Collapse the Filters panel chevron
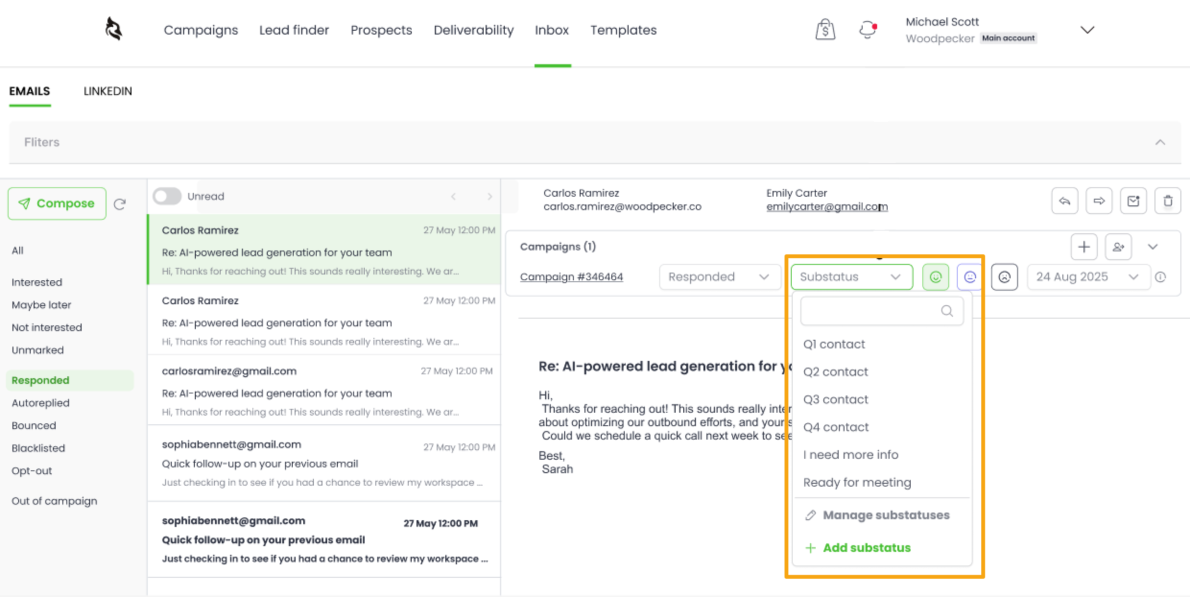The image size is (1190, 597). 1160,142
